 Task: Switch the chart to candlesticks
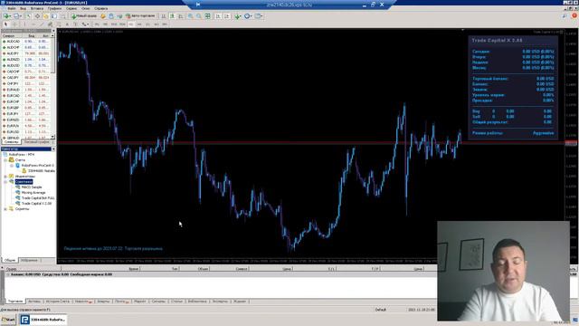[172, 16]
